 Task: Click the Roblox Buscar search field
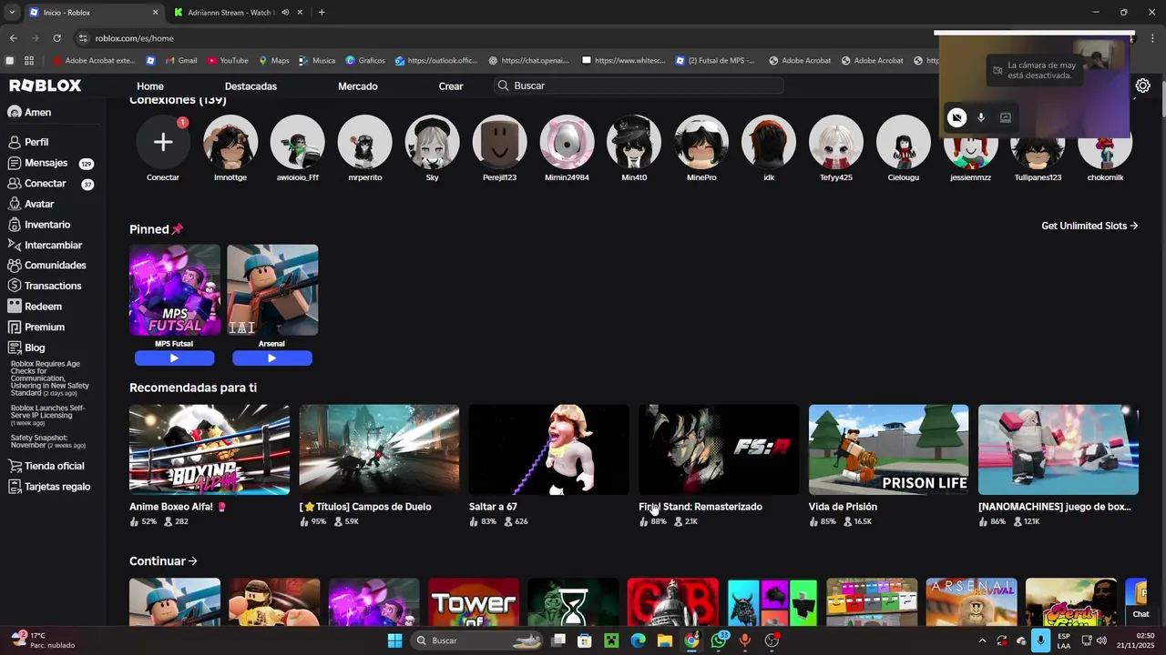(638, 86)
